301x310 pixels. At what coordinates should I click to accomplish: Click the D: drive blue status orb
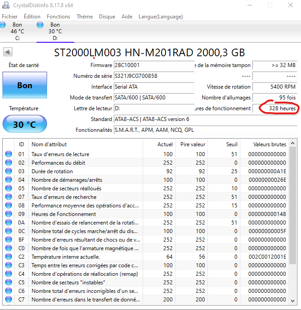pos(40,25)
